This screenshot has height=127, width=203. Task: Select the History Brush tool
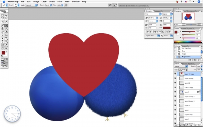point(6,28)
